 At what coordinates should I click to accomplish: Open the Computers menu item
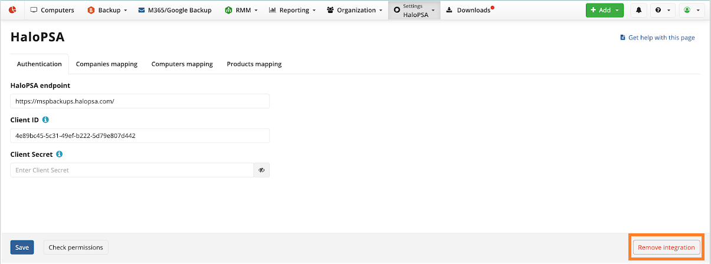click(x=52, y=10)
